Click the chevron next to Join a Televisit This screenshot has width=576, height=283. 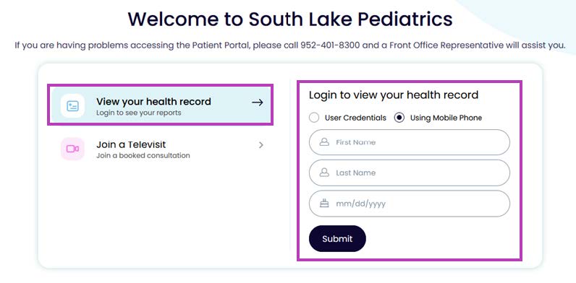pos(261,145)
